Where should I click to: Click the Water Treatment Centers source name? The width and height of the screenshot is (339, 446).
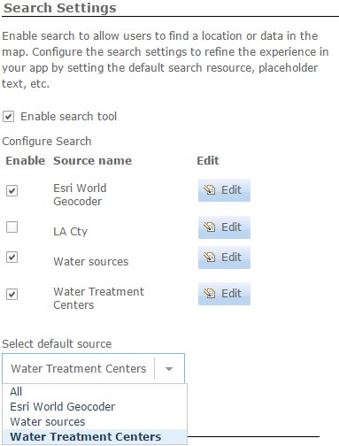tap(98, 298)
